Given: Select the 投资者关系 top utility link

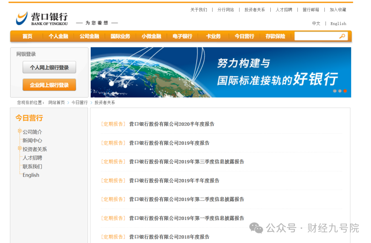Looking at the screenshot, I should (254, 10).
